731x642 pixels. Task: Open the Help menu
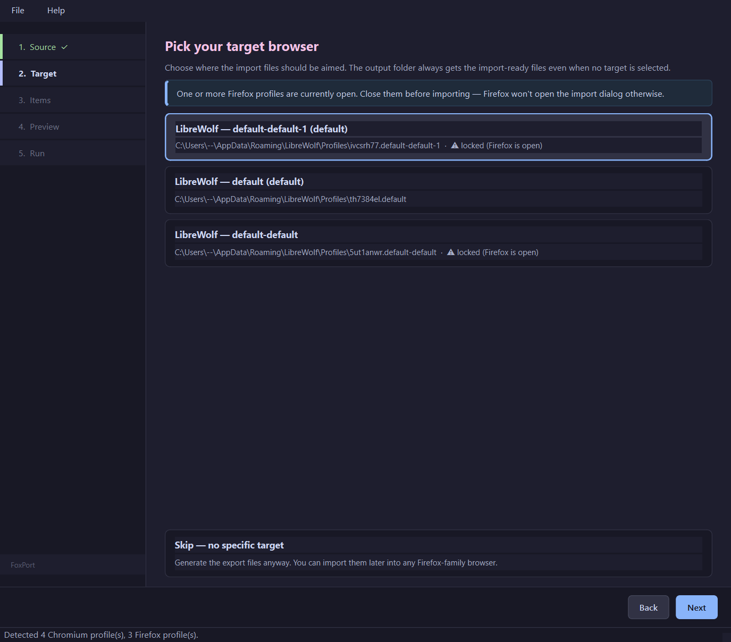coord(56,11)
